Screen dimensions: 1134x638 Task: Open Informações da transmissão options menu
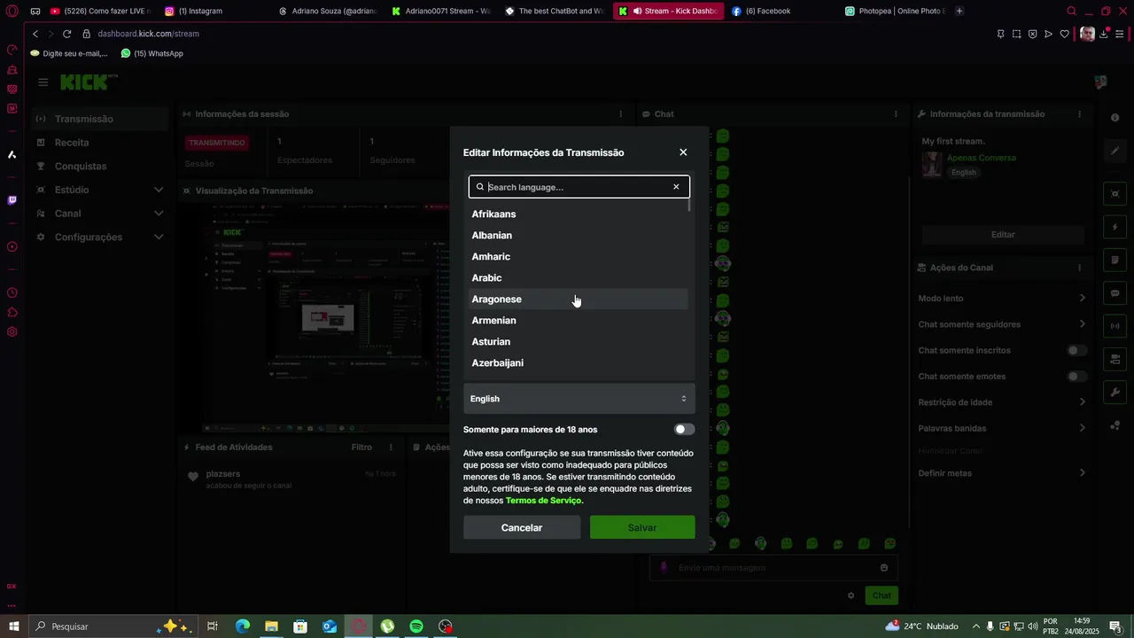1079,114
